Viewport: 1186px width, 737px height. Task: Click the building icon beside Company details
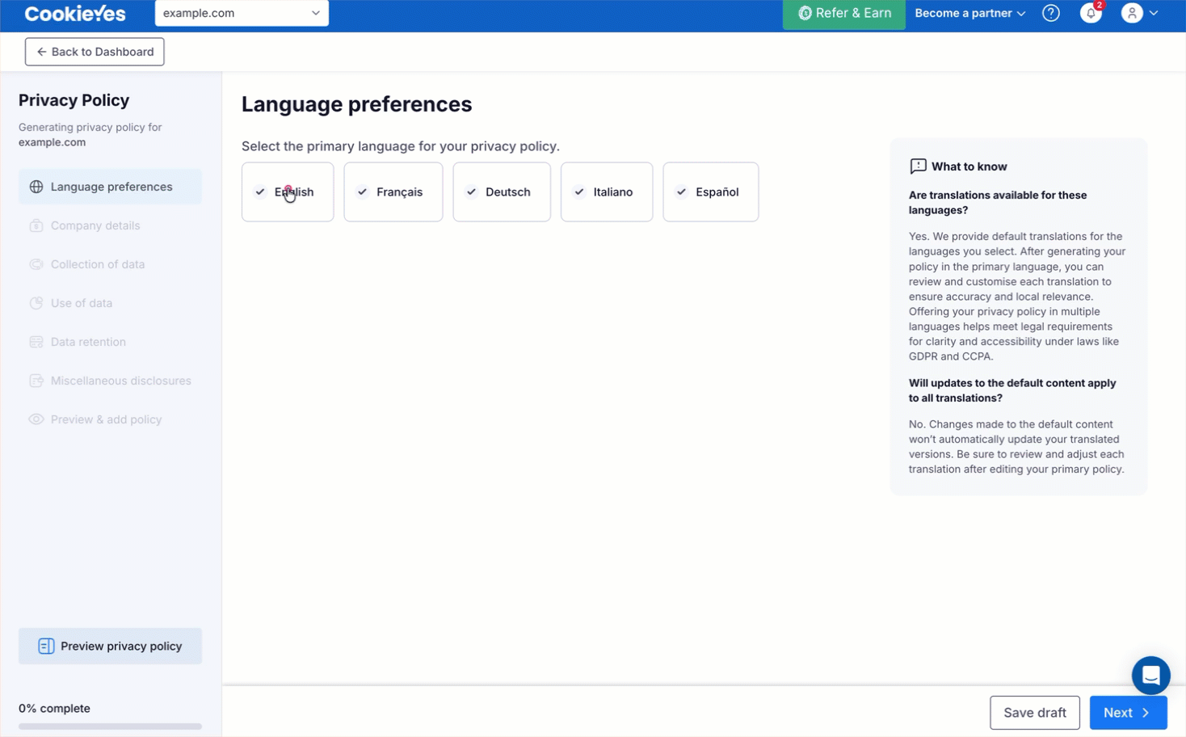tap(36, 225)
